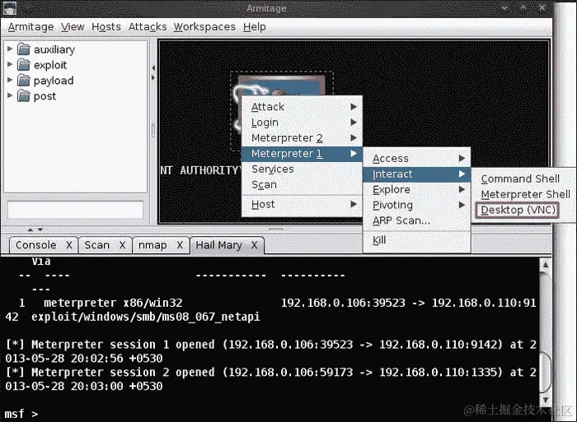Open the Explore submenu
The height and width of the screenshot is (422, 577).
click(416, 189)
